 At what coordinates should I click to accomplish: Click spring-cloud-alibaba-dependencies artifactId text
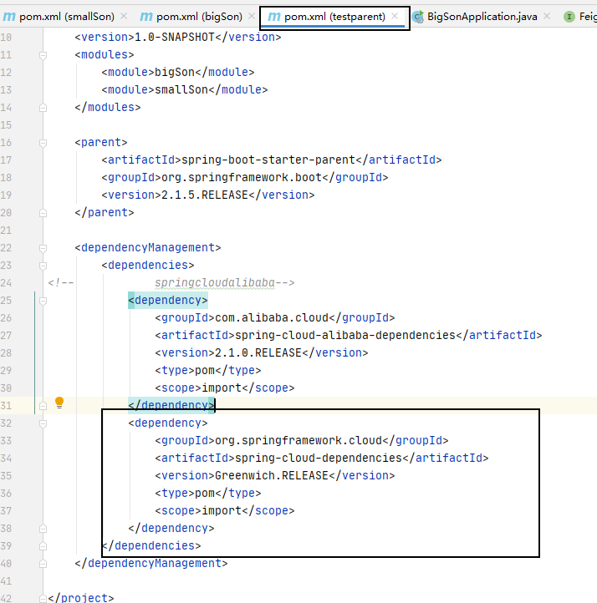[345, 336]
